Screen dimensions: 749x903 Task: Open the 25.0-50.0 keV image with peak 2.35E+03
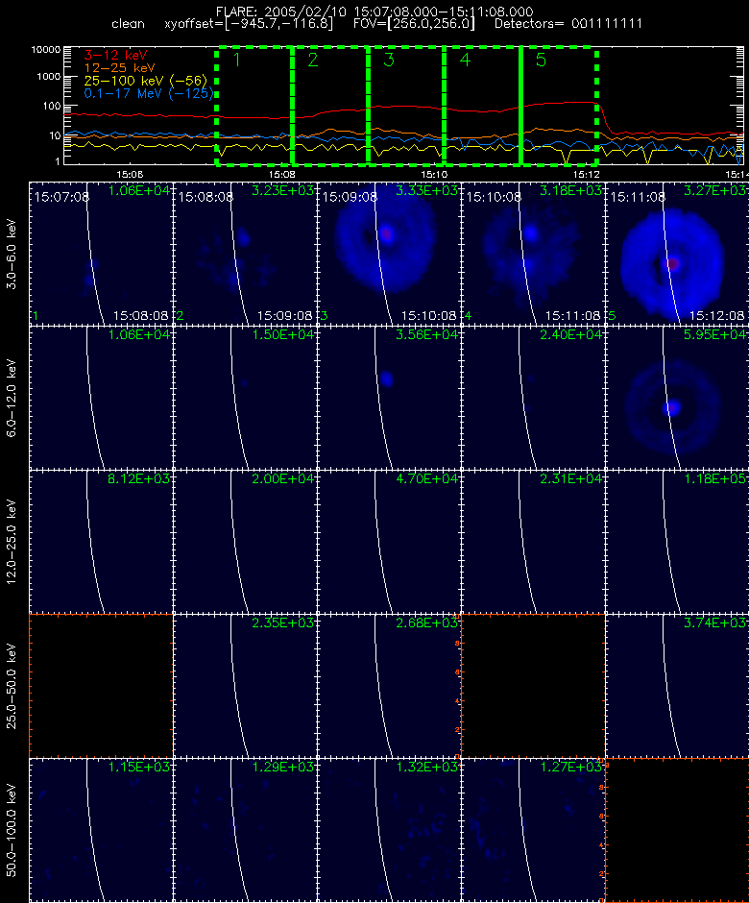click(x=245, y=686)
